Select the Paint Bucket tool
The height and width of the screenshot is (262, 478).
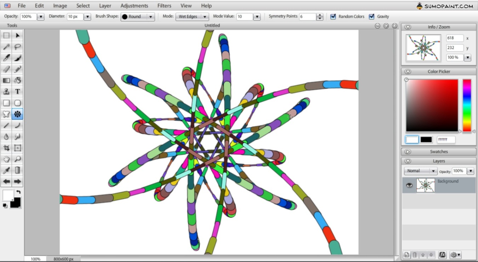click(17, 80)
